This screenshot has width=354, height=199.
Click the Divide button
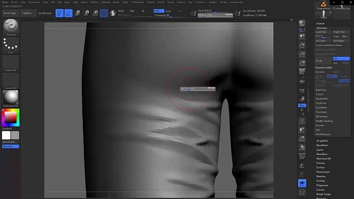pos(324,61)
